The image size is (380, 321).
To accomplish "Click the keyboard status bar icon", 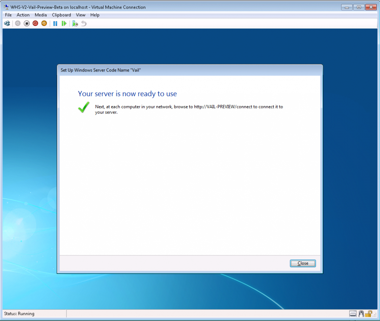I will pyautogui.click(x=353, y=314).
